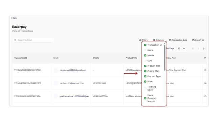Viewport: 218px width, 122px height.
Task: Toggle the Home Currency Amount checkbox
Action: pos(145,98)
